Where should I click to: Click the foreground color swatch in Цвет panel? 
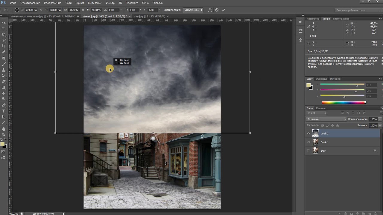tap(308, 85)
